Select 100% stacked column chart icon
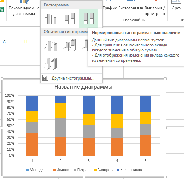This screenshot has width=184, height=179. (88, 18)
